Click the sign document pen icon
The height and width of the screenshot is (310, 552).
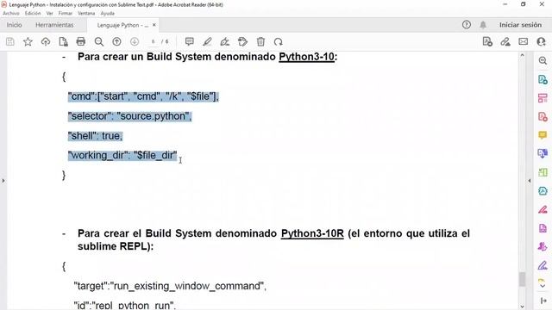(x=224, y=42)
